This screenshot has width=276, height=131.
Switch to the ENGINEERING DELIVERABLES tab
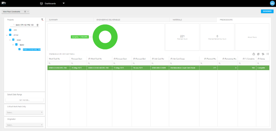click(108, 20)
